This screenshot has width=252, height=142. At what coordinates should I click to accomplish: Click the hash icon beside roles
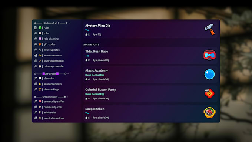point(36,33)
